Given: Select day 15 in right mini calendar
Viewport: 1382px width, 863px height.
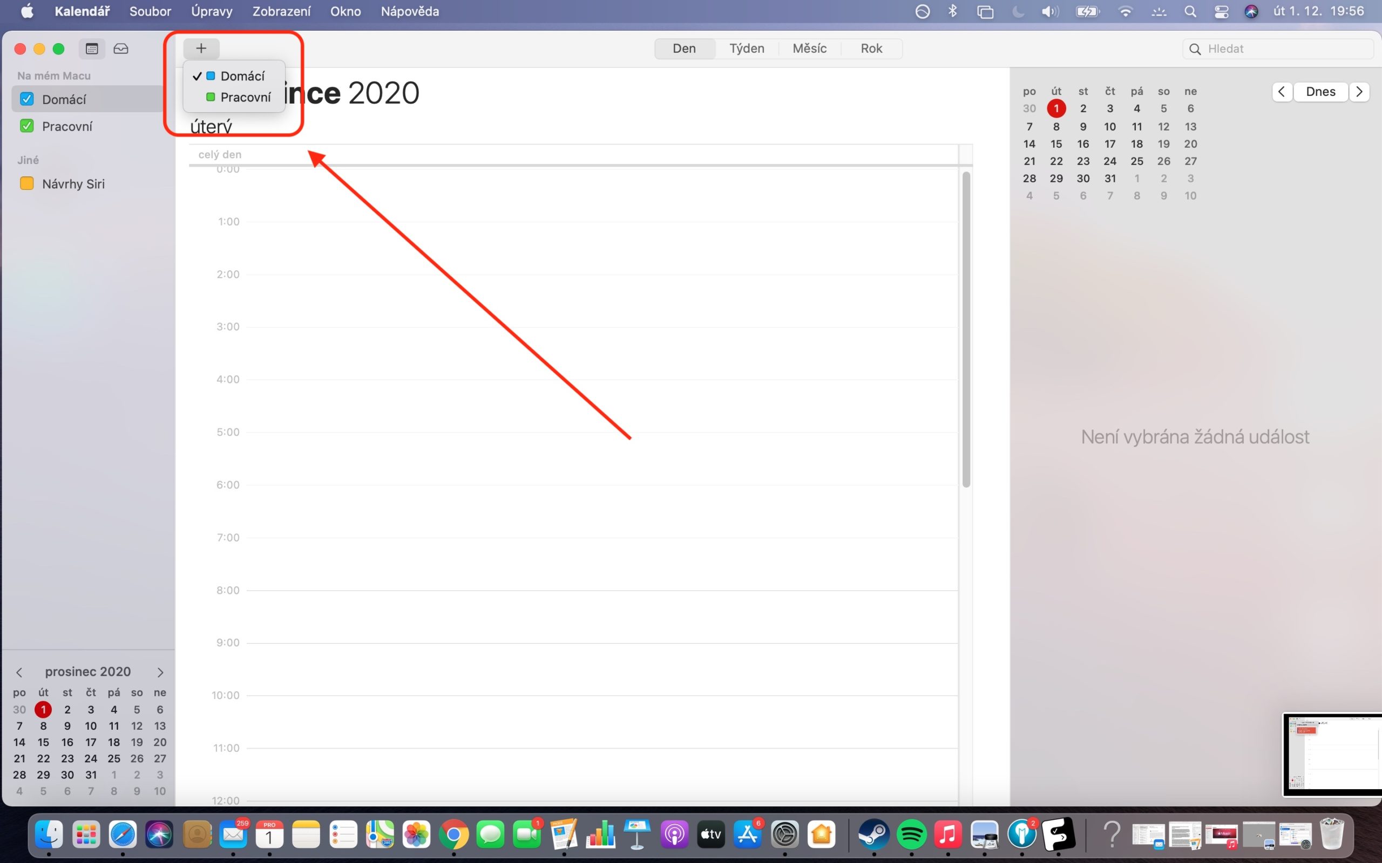Looking at the screenshot, I should coord(1056,144).
